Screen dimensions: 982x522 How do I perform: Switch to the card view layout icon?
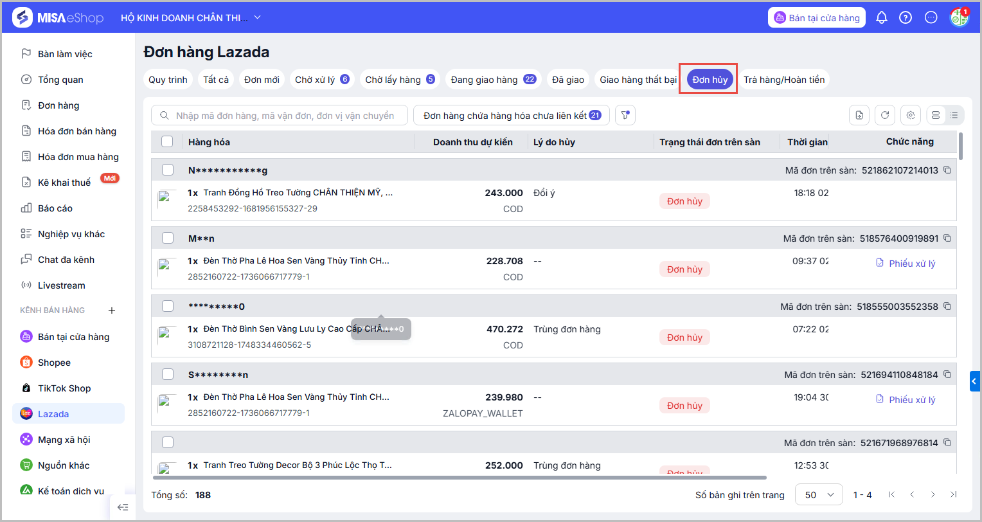pyautogui.click(x=936, y=115)
